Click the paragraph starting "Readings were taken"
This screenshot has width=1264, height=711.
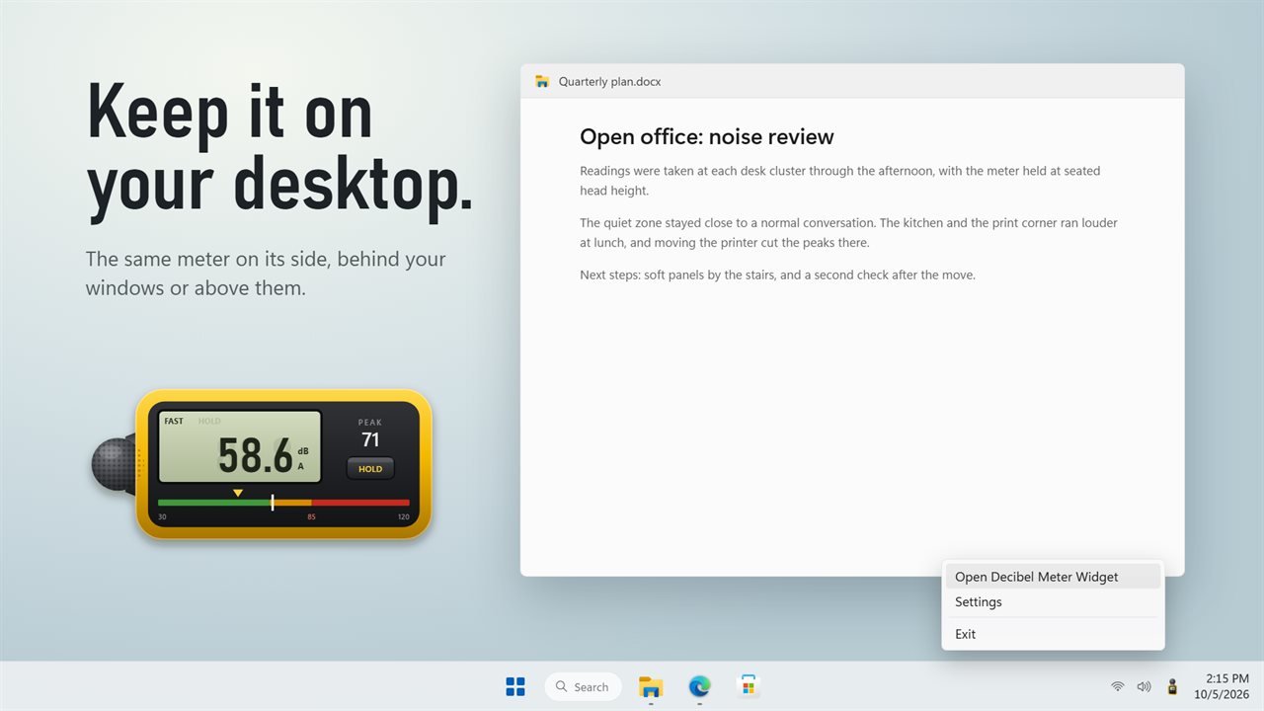[x=839, y=181]
